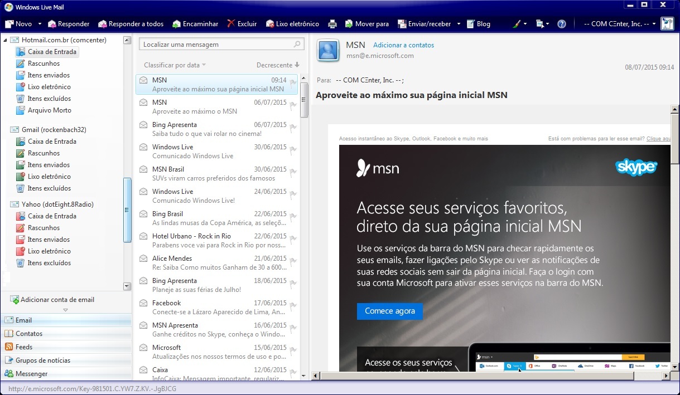Open the paintbrush color scheme dropdown
The image size is (680, 395).
(x=518, y=24)
